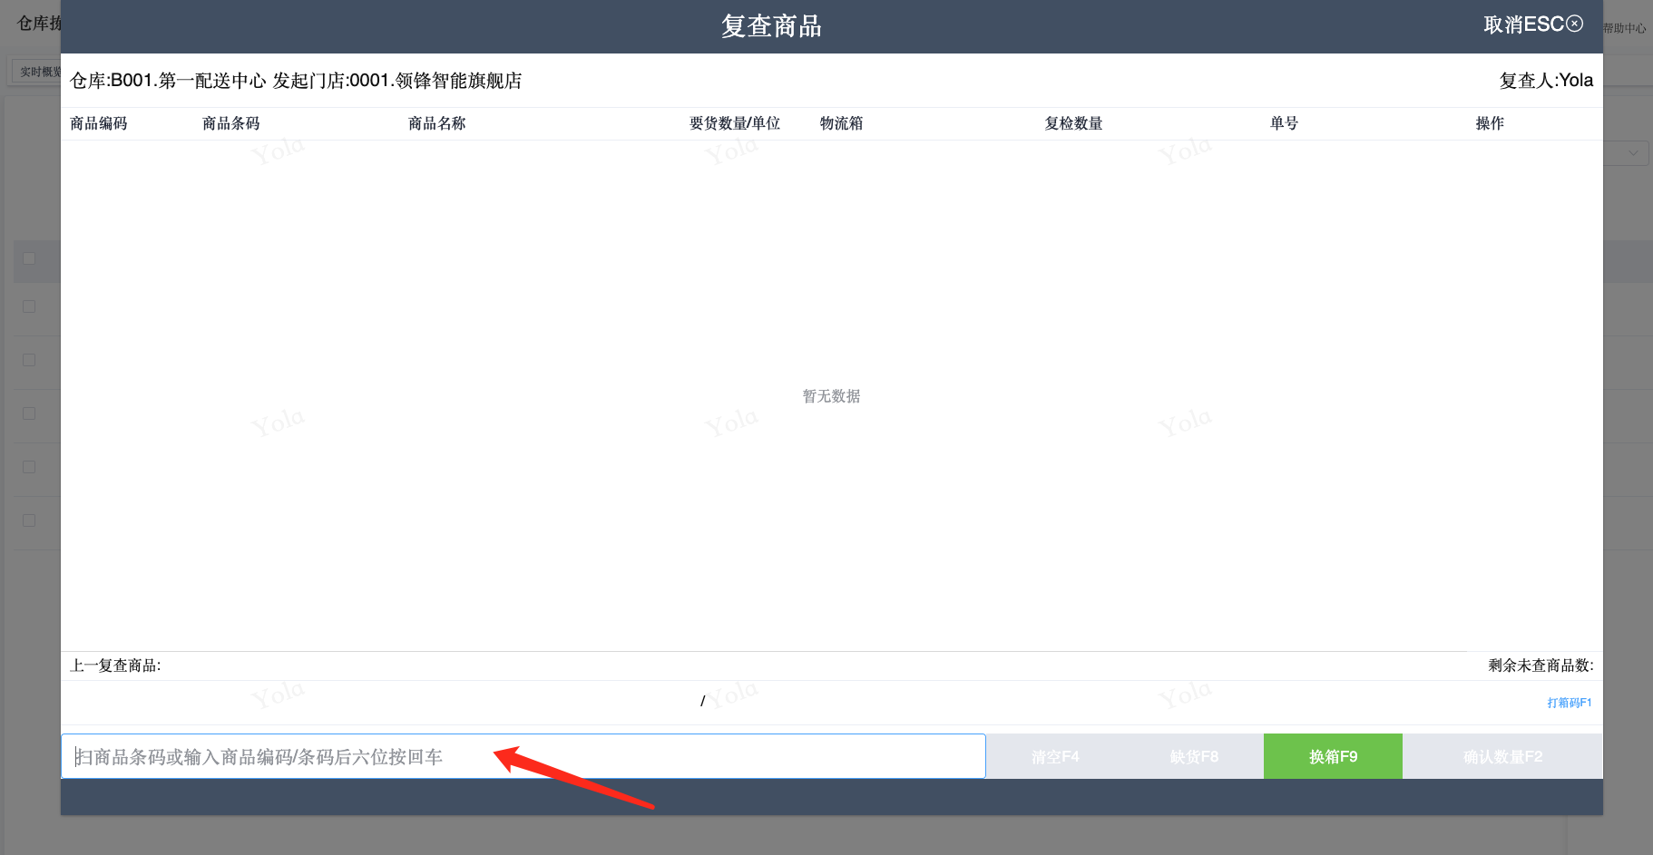The image size is (1653, 855).
Task: Click the 缺货F8 out-of-stock button
Action: pos(1194,756)
